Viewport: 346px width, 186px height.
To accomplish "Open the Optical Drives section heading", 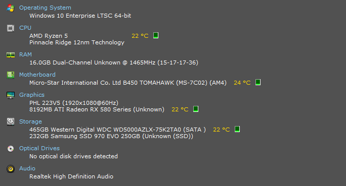I will pos(39,148).
